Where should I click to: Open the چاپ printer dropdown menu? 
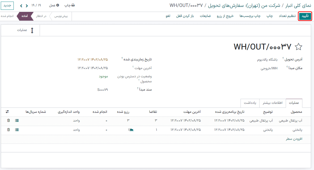click(x=70, y=5)
